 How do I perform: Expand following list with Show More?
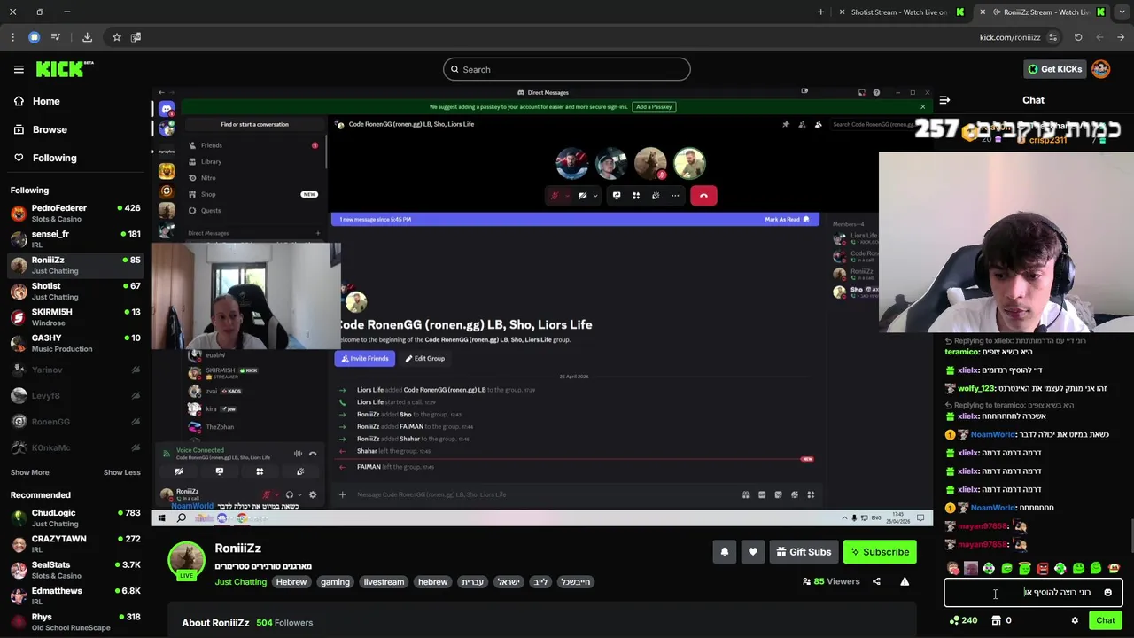pyautogui.click(x=30, y=472)
